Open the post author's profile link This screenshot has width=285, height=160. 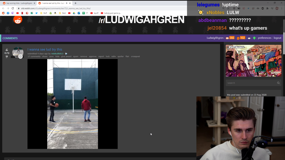(57, 54)
